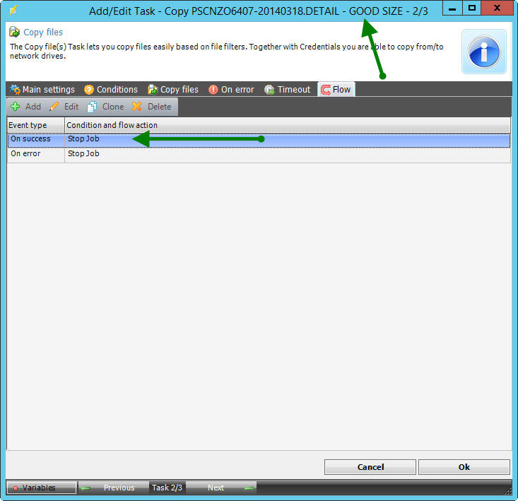This screenshot has width=518, height=501.
Task: Select the Flow tab
Action: [x=336, y=90]
